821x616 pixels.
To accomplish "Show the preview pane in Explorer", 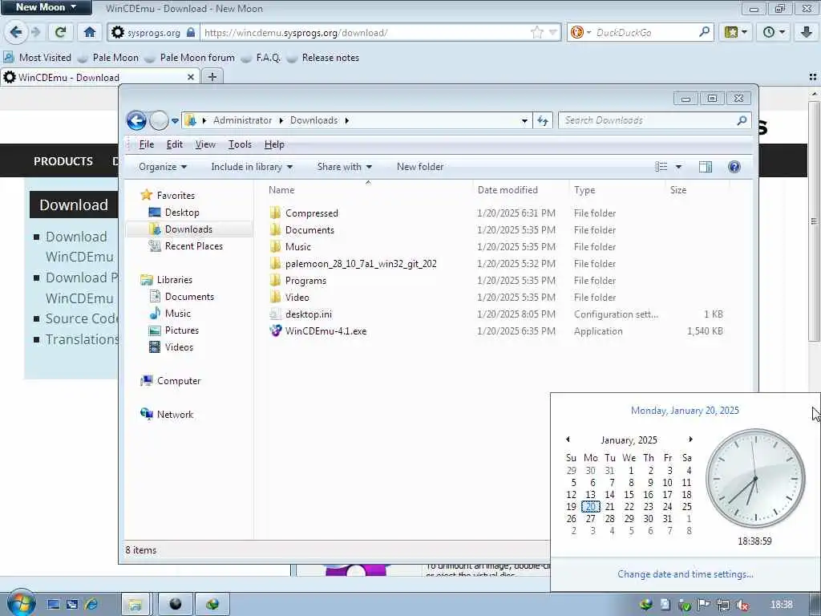I will tap(706, 167).
